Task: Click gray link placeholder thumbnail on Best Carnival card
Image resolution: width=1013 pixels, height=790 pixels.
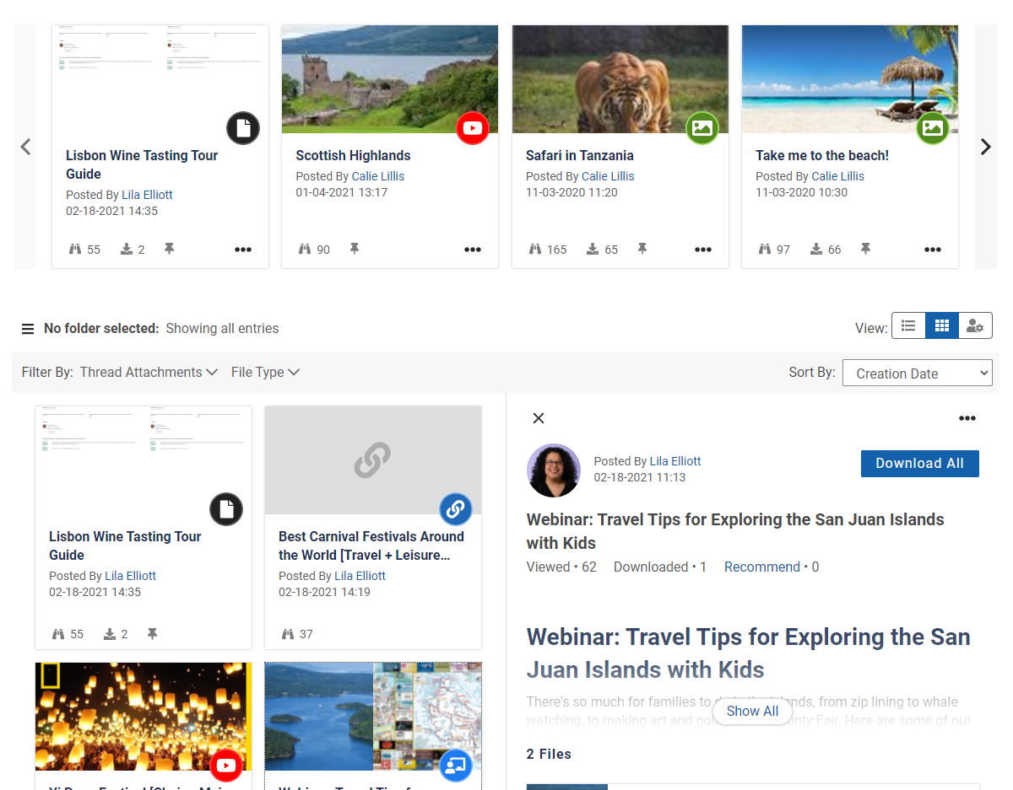Action: (373, 460)
